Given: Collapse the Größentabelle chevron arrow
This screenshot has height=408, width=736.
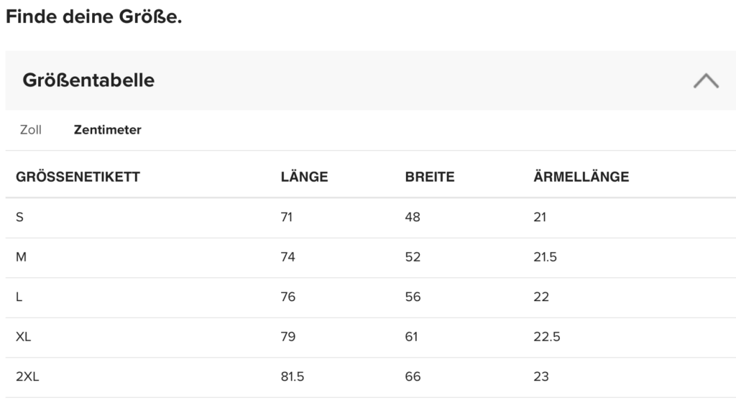Looking at the screenshot, I should coord(705,80).
